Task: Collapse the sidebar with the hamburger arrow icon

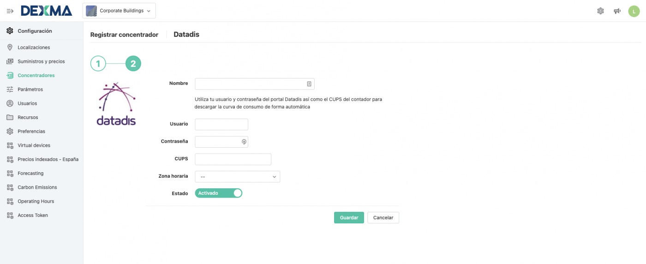Action: [10, 11]
